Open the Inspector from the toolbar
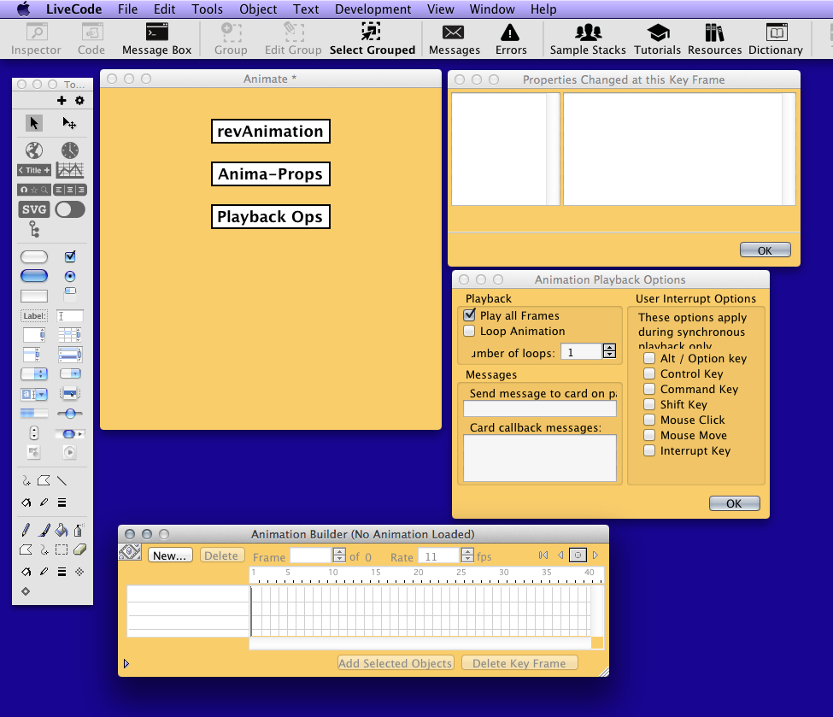Viewport: 833px width, 717px height. tap(36, 38)
